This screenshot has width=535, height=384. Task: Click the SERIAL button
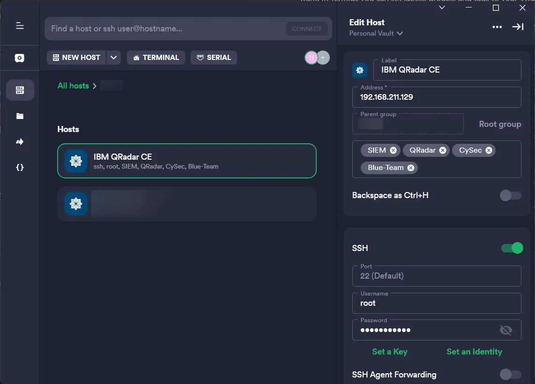pos(214,58)
